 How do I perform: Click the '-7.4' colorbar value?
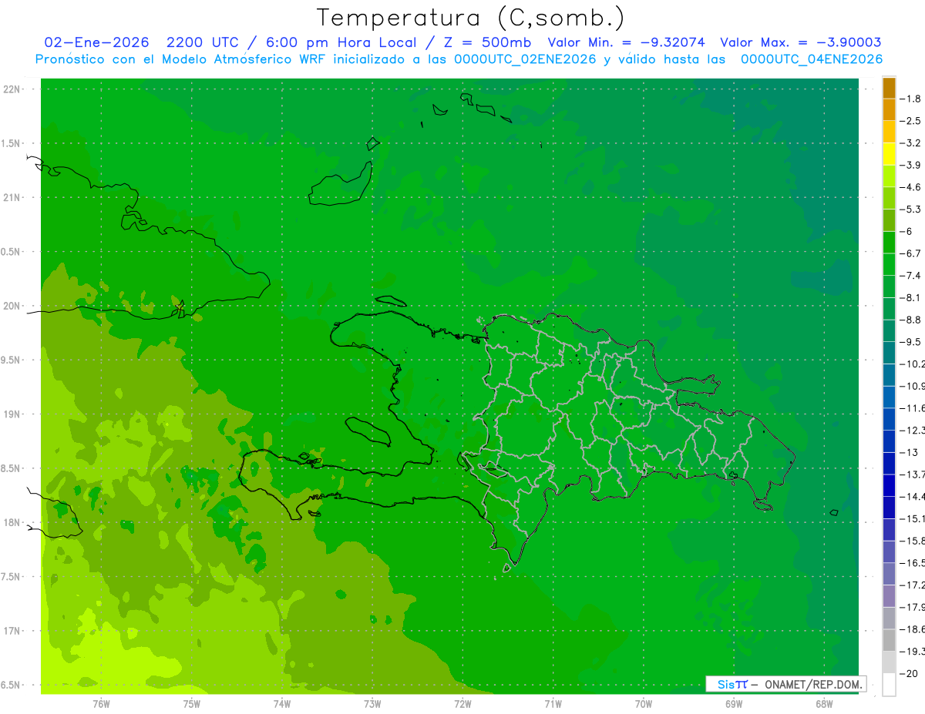pos(910,275)
